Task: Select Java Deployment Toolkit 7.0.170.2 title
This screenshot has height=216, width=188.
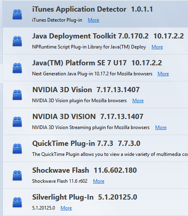Action: (91, 36)
